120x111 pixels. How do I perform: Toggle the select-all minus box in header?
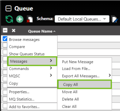(5, 30)
